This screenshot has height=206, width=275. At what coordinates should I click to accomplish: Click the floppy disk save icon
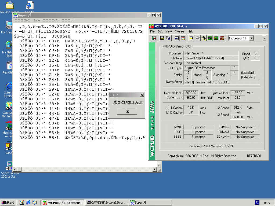click(162, 38)
